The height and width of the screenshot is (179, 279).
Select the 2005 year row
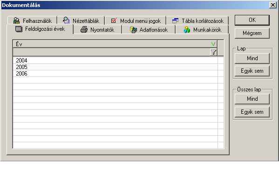click(x=115, y=67)
